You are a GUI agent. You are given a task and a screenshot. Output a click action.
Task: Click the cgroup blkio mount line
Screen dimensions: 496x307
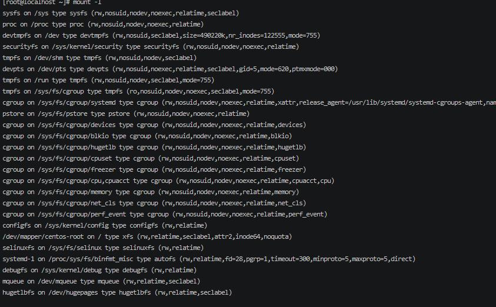(147, 136)
